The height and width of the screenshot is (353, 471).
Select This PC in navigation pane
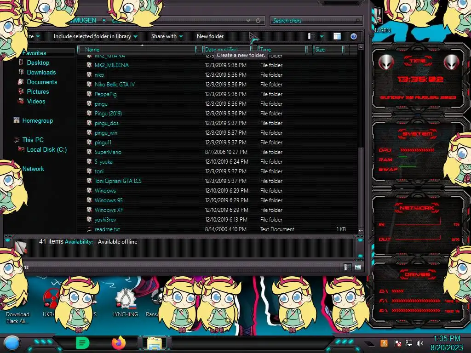pyautogui.click(x=33, y=140)
